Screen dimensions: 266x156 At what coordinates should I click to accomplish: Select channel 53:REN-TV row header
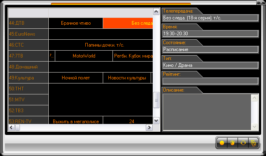(28, 120)
